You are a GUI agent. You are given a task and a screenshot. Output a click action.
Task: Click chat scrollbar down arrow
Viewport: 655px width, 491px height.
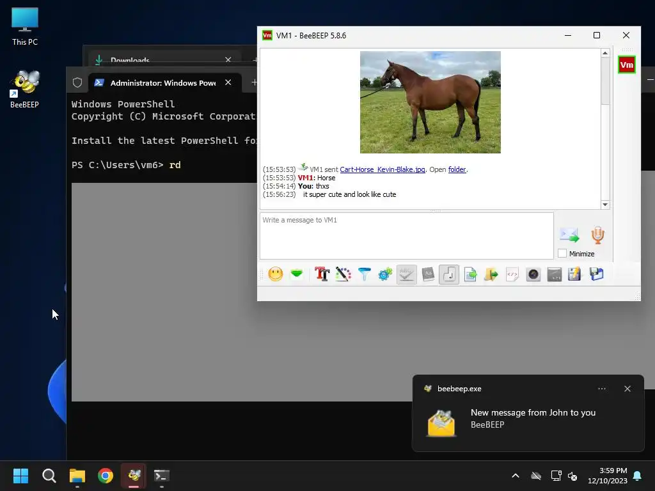(x=605, y=205)
